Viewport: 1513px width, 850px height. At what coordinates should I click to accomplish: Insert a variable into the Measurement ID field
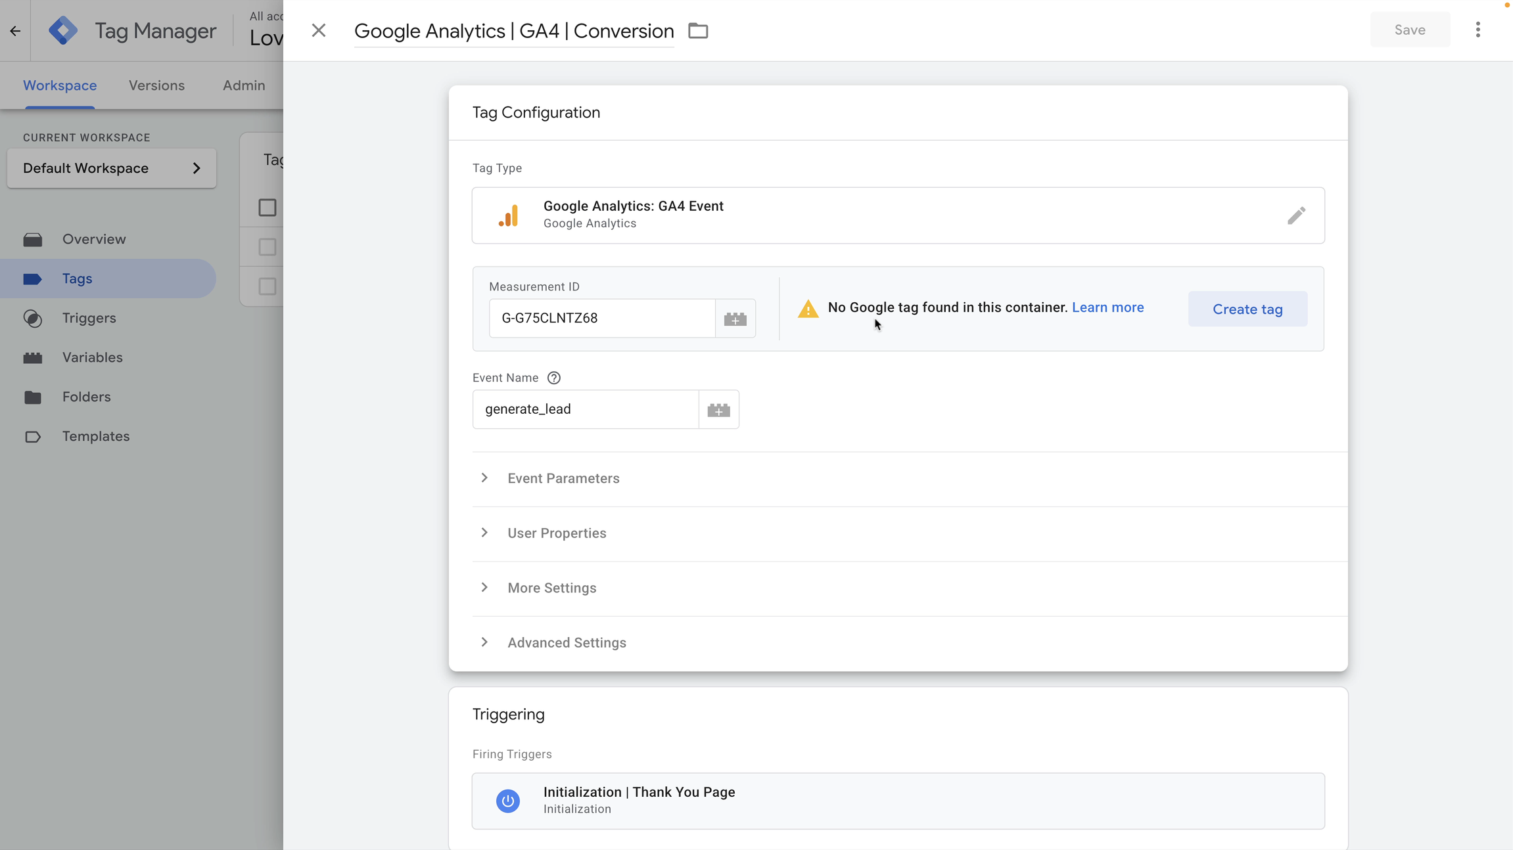point(735,318)
